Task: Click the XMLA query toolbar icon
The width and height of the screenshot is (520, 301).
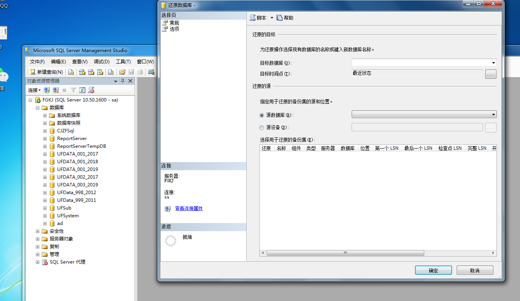Action: 100,72
